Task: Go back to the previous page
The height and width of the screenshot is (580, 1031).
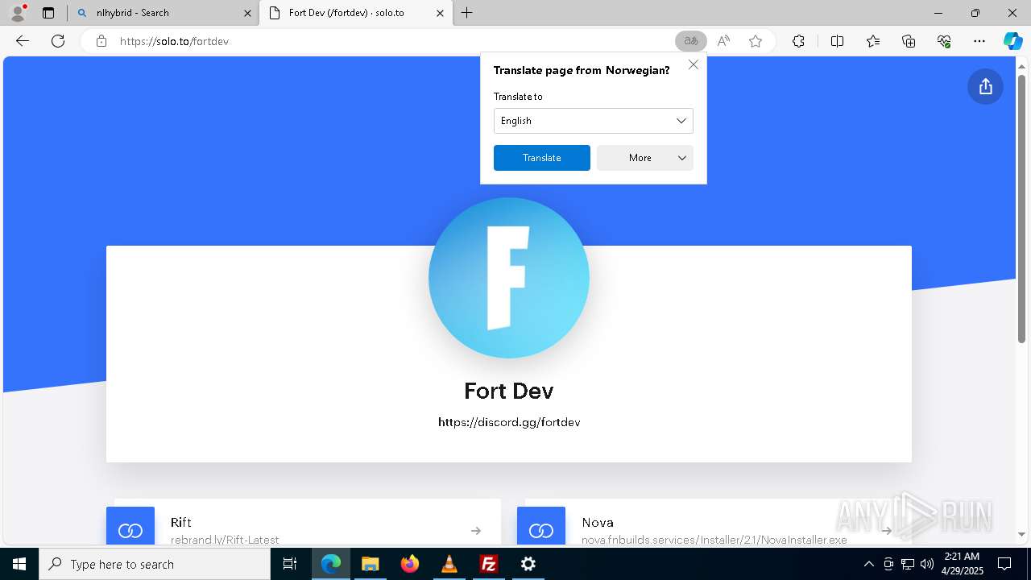Action: (x=23, y=41)
